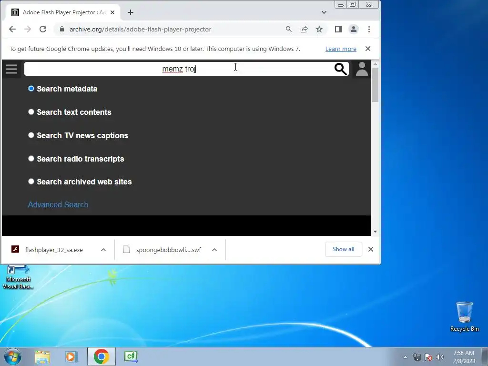Viewport: 488px width, 366px height.
Task: Click the network tray icon
Action: coord(417,357)
